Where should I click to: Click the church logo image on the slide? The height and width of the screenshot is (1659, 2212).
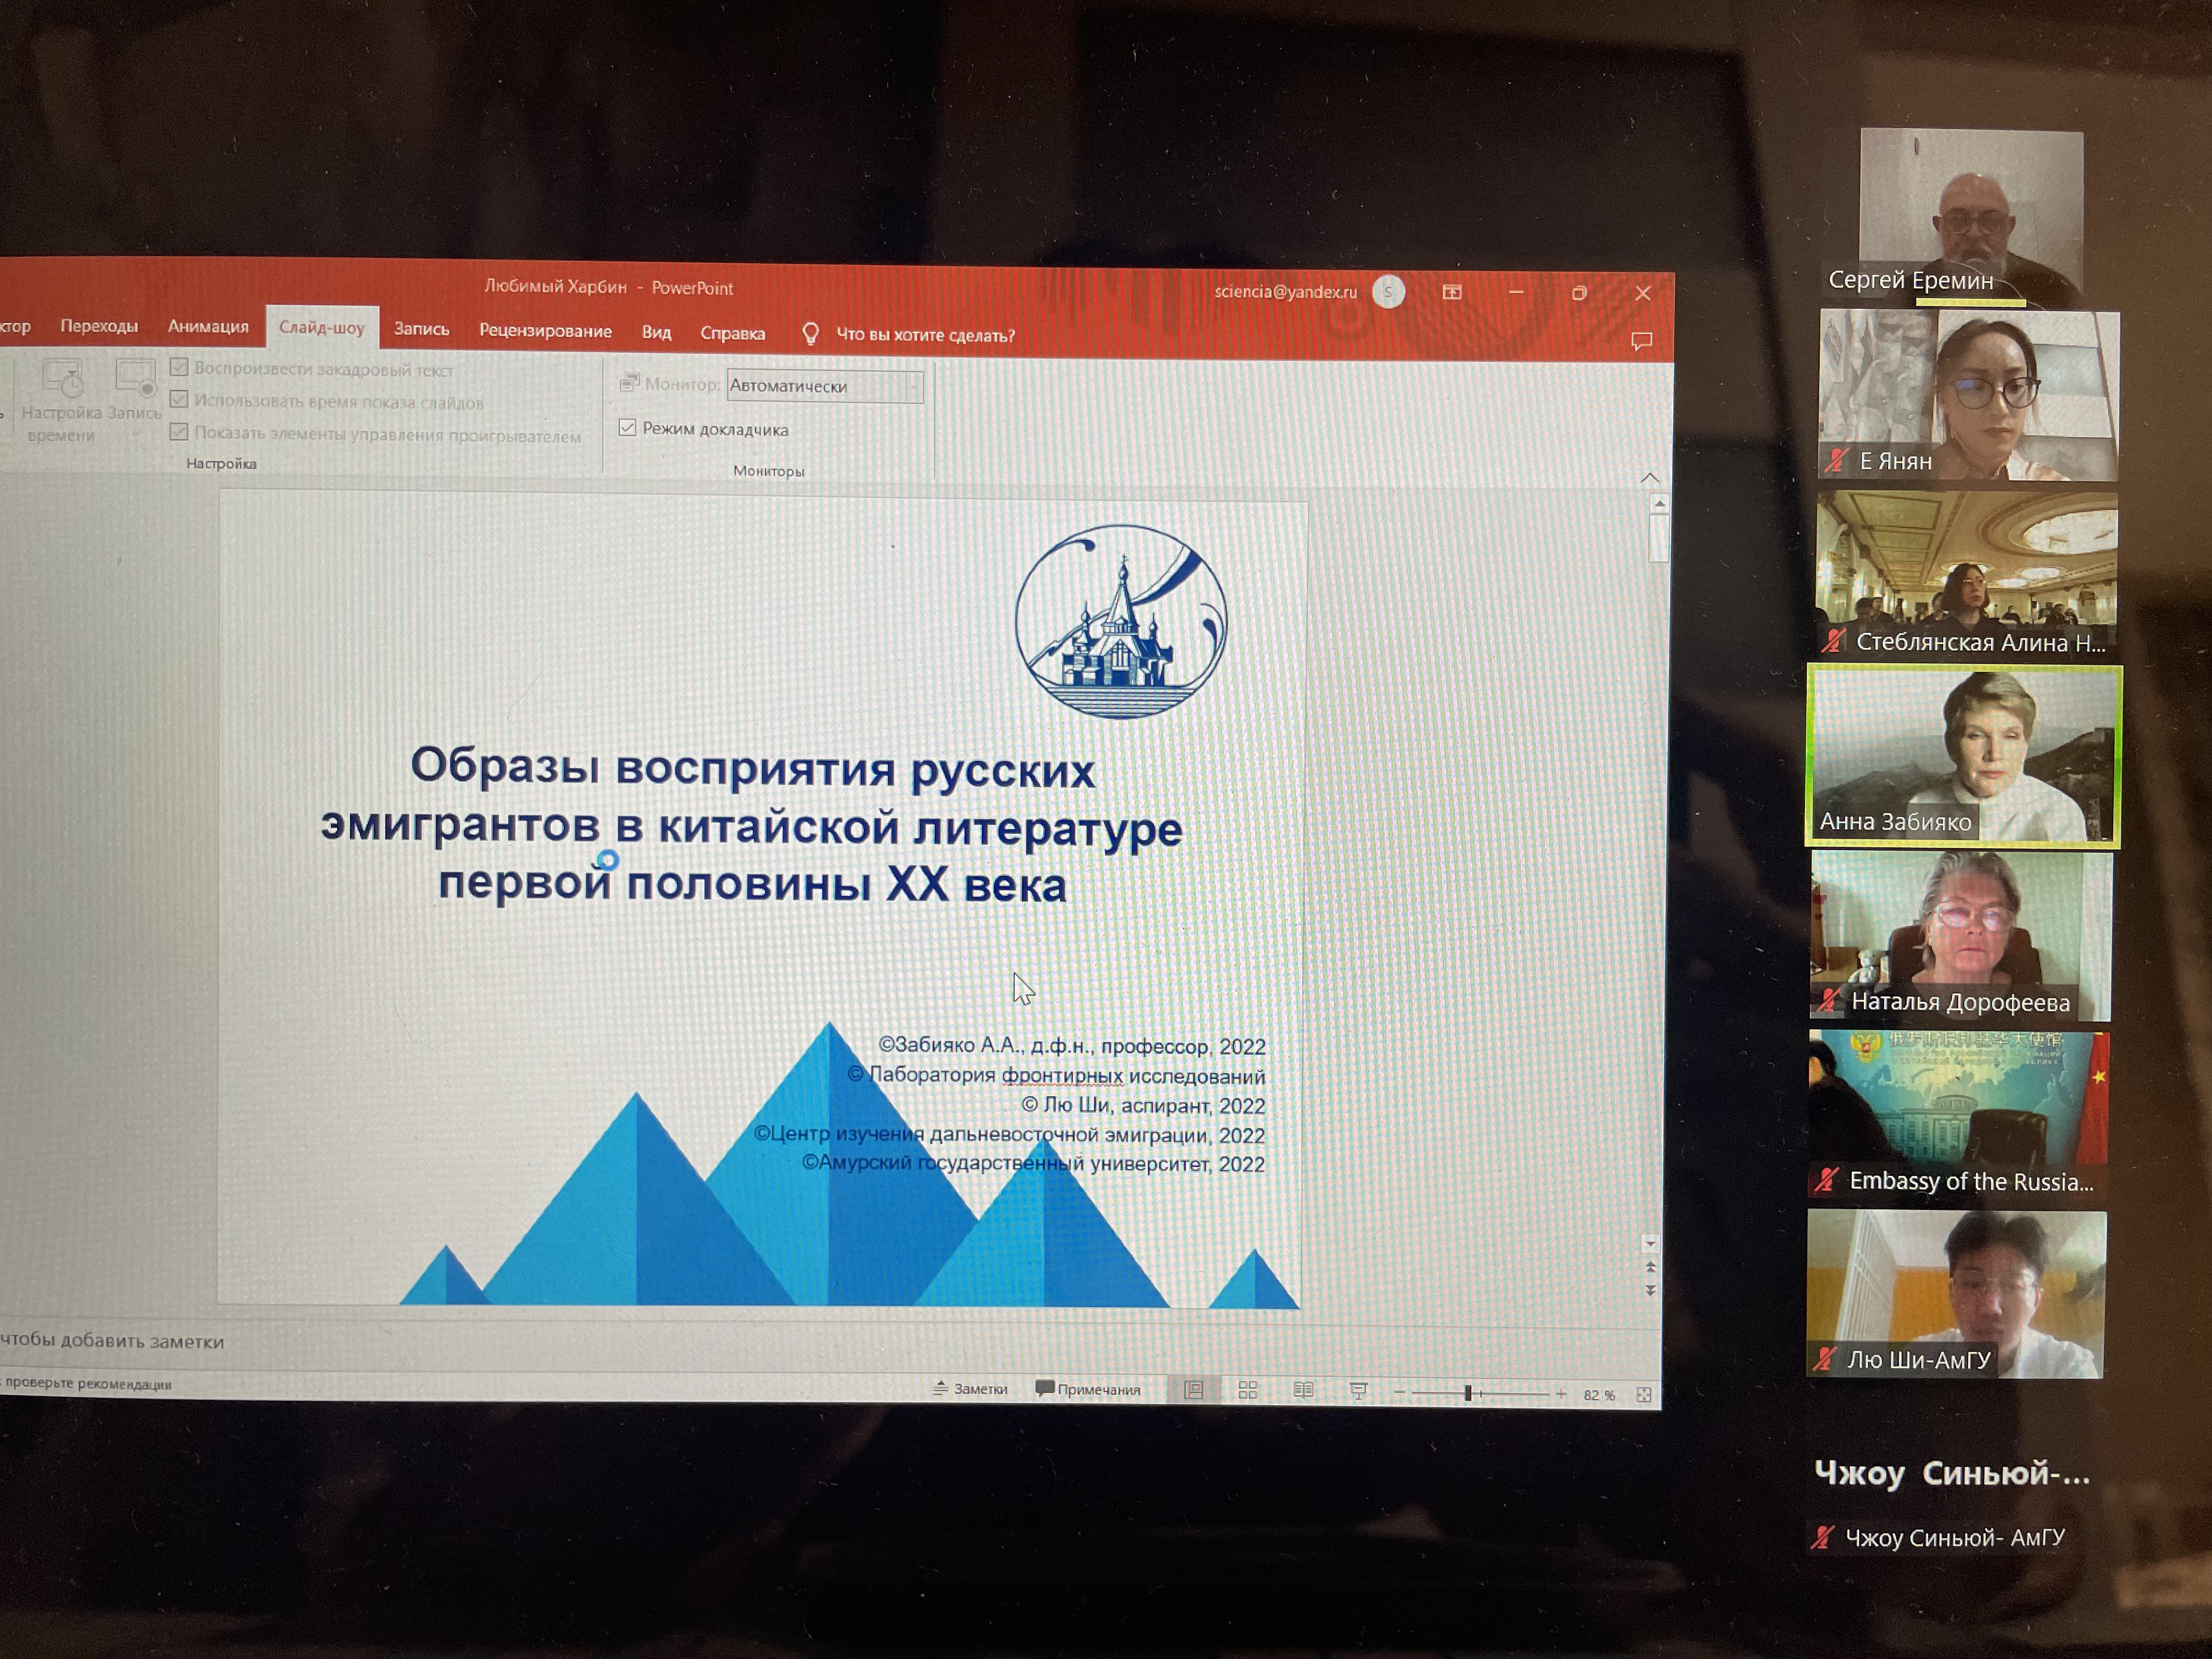coord(1121,621)
